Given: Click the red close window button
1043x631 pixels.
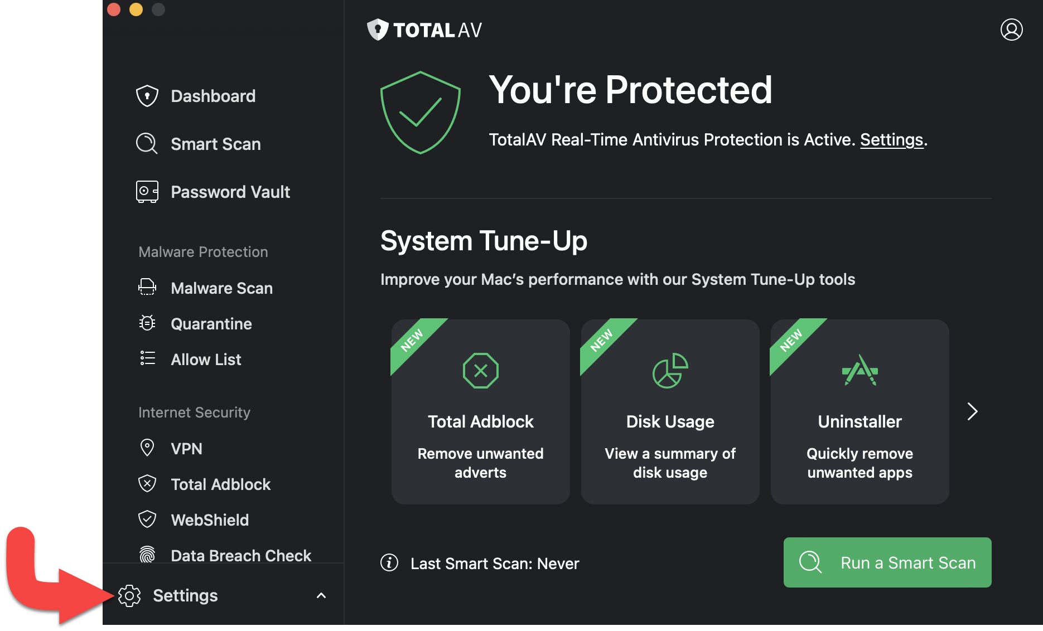Looking at the screenshot, I should [114, 9].
